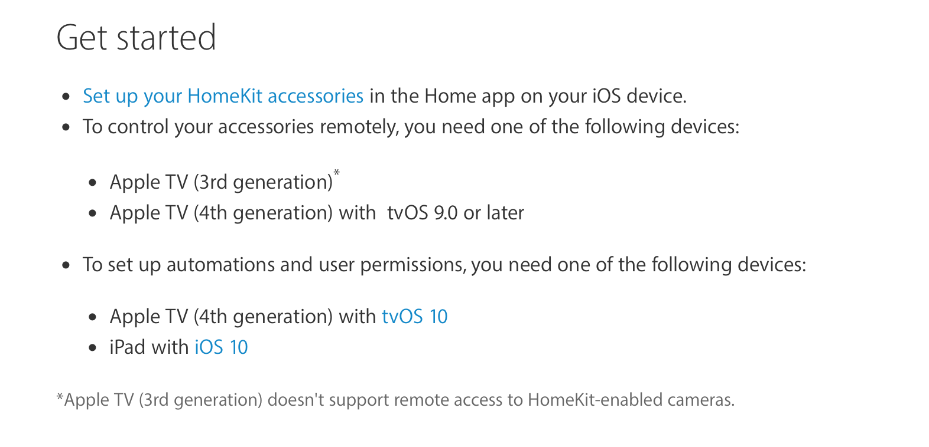
Task: Click 'in the Home app on your iOS device' text
Action: [x=528, y=96]
